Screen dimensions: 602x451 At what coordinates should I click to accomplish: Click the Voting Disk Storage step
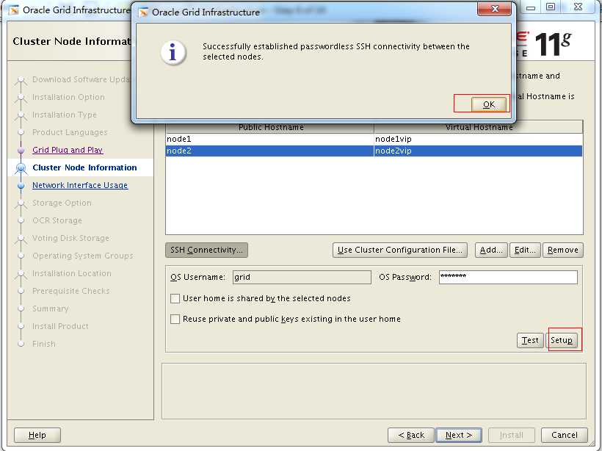(x=70, y=238)
